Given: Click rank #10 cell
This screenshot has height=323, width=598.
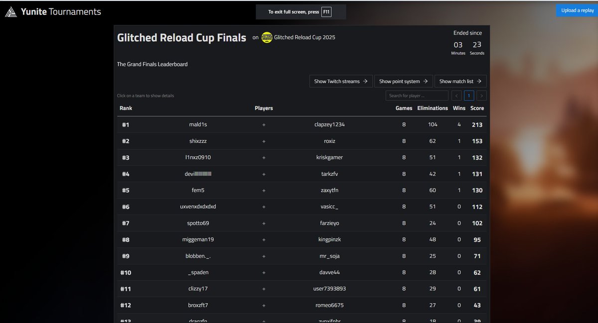Looking at the screenshot, I should pyautogui.click(x=126, y=272).
